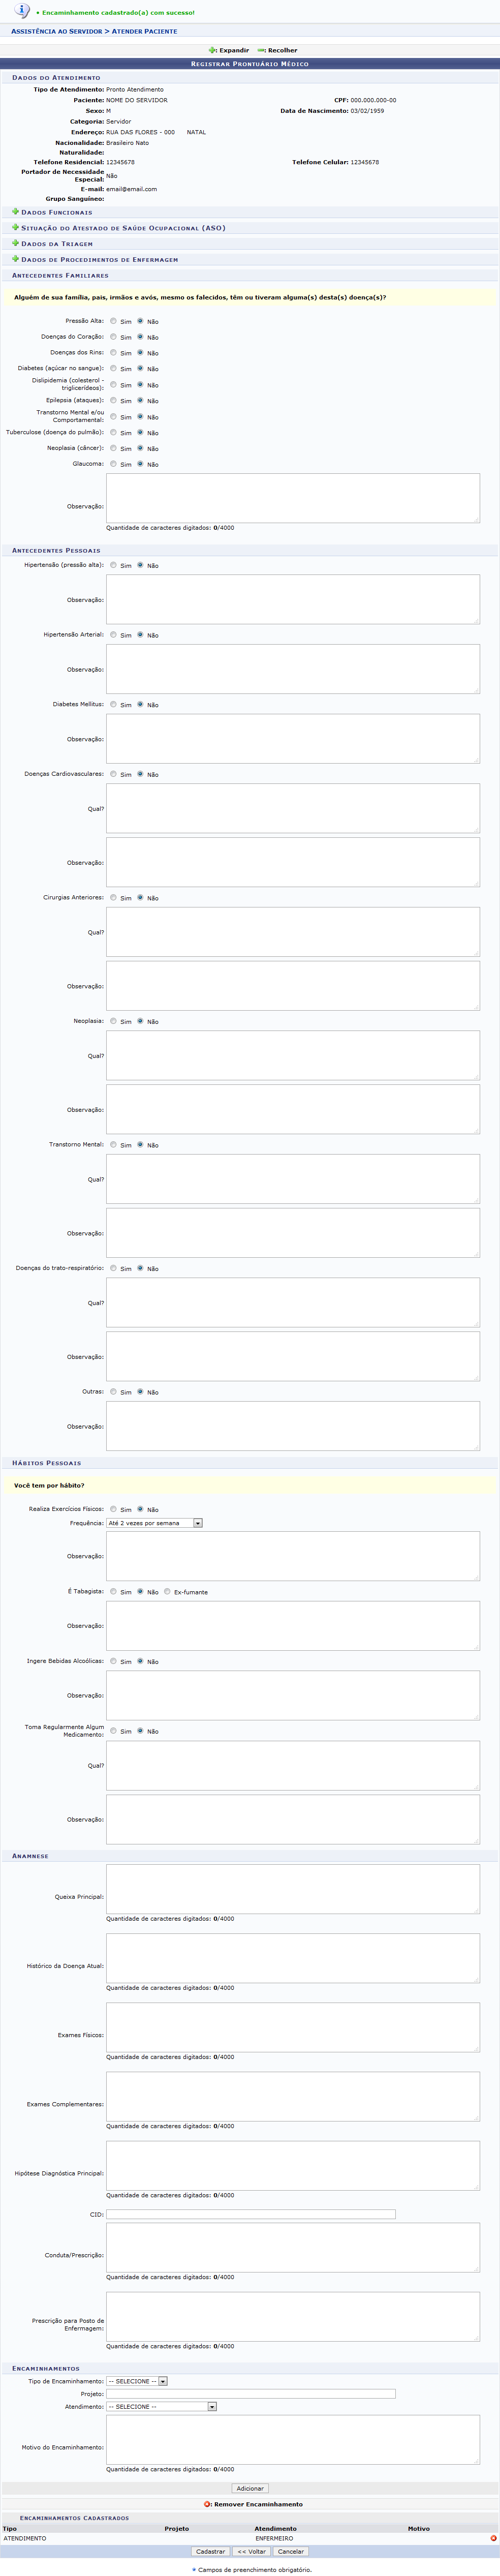Open Frequência dropdown for exercise frequency
Viewport: 500px width, 2576px height.
click(154, 1523)
